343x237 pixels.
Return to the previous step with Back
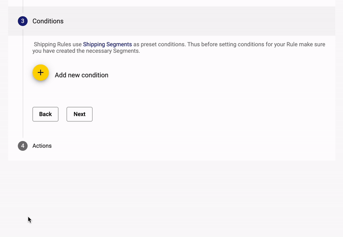click(x=45, y=114)
